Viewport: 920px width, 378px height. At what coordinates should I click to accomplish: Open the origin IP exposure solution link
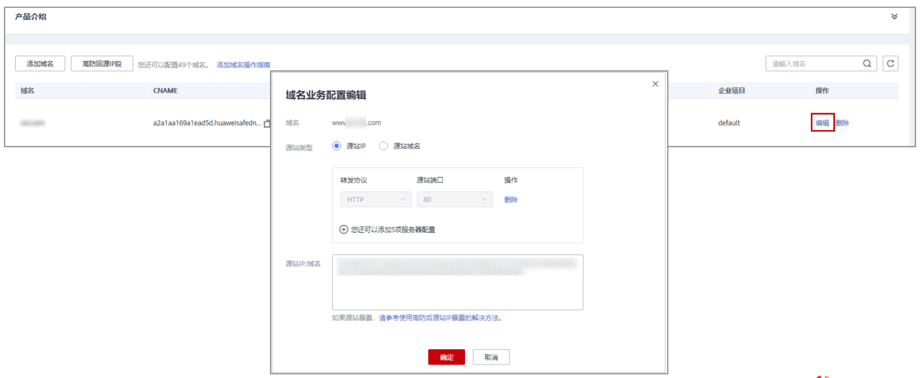(440, 318)
